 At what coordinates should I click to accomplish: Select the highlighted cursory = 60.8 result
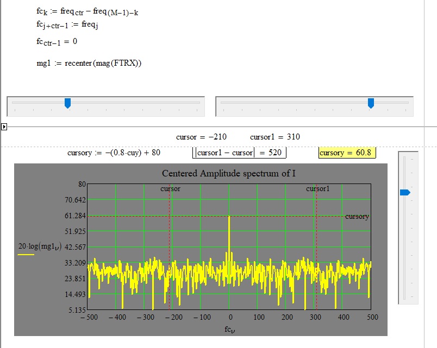pos(346,153)
